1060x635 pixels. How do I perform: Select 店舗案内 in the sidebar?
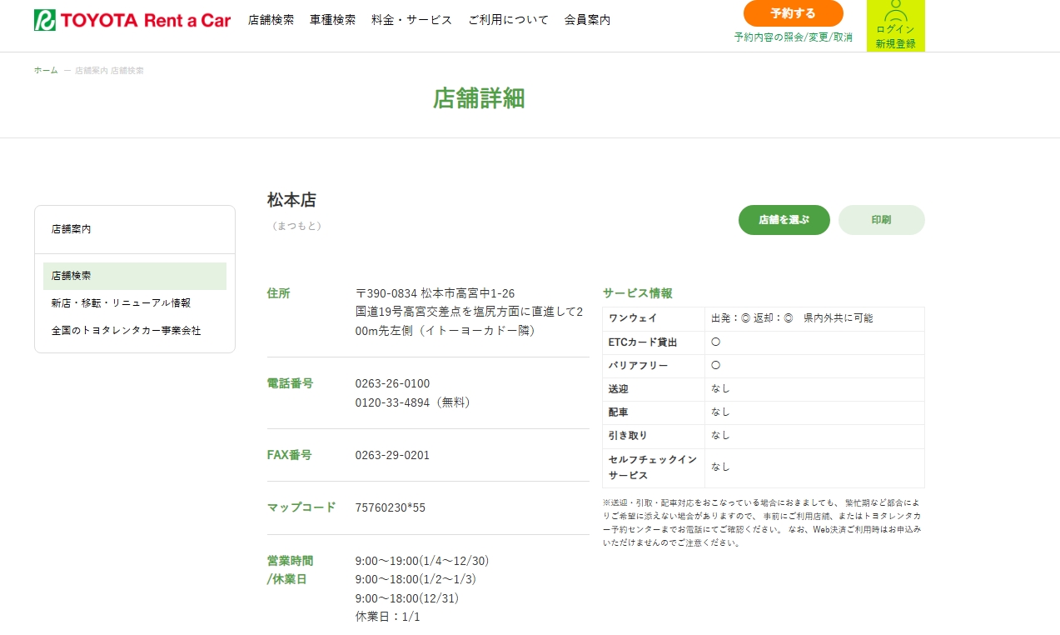click(72, 229)
